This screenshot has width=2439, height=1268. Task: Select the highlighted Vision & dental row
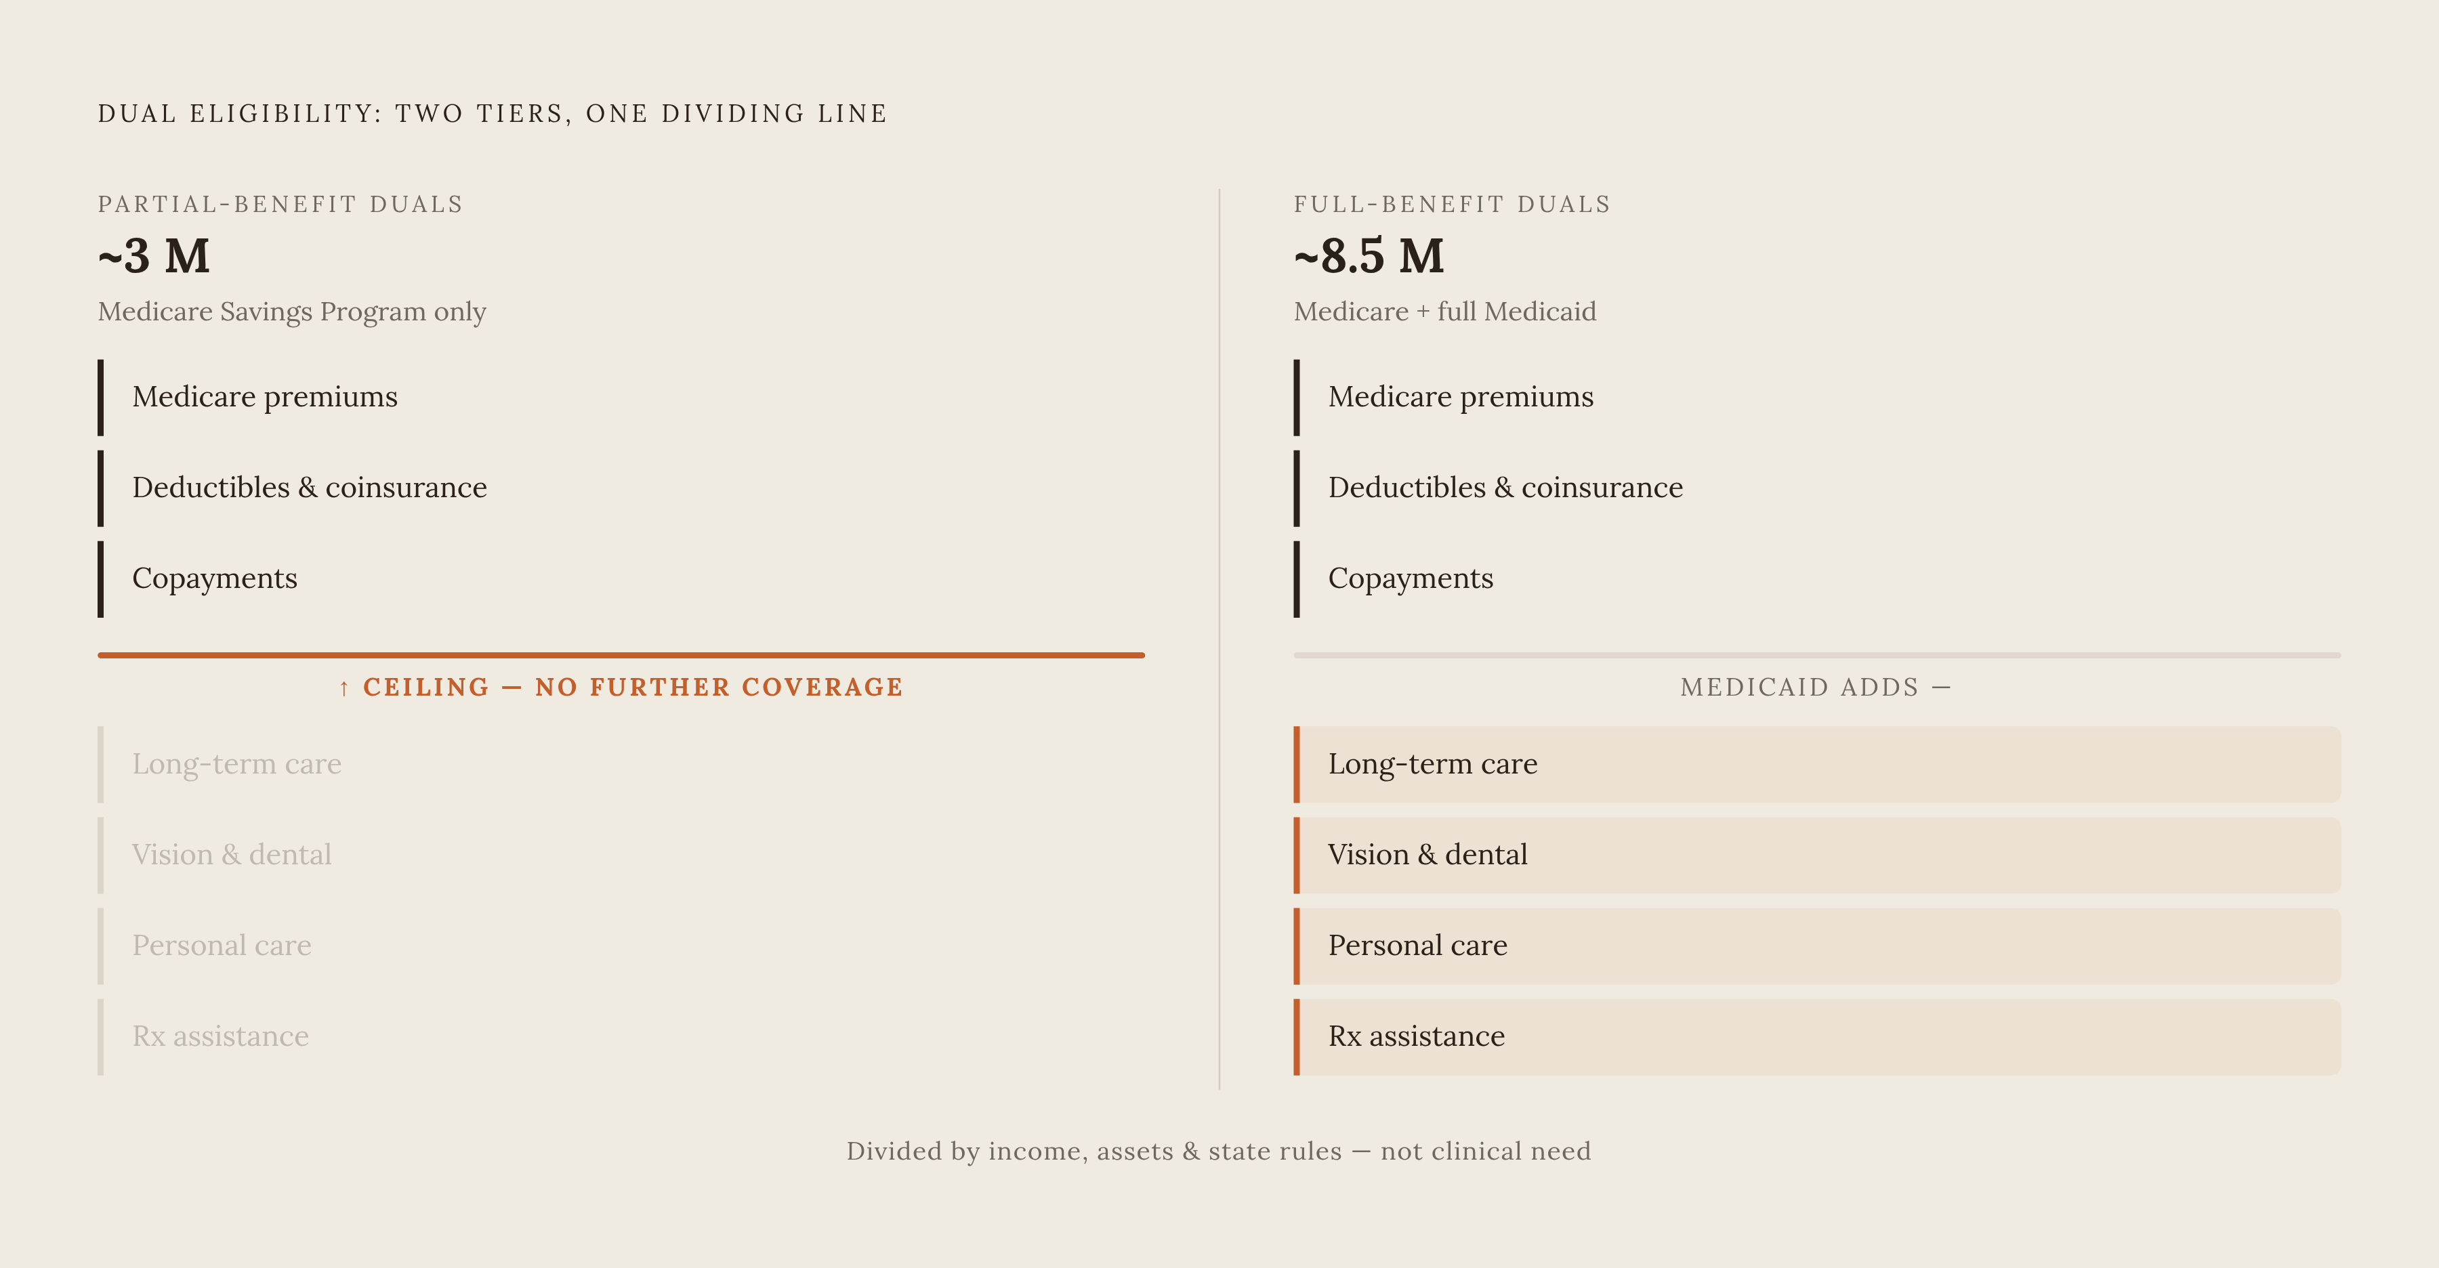pos(1817,855)
